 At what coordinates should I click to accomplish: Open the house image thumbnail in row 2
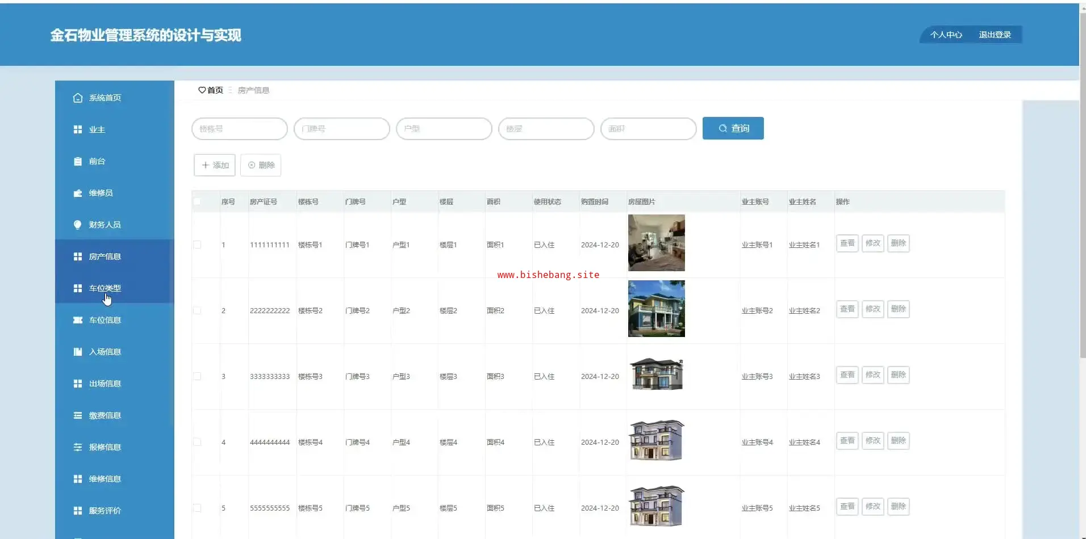[x=656, y=309]
